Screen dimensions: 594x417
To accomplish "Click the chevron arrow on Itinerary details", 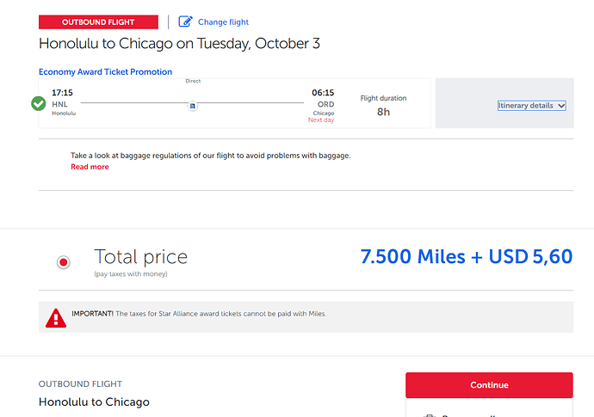I will click(561, 106).
